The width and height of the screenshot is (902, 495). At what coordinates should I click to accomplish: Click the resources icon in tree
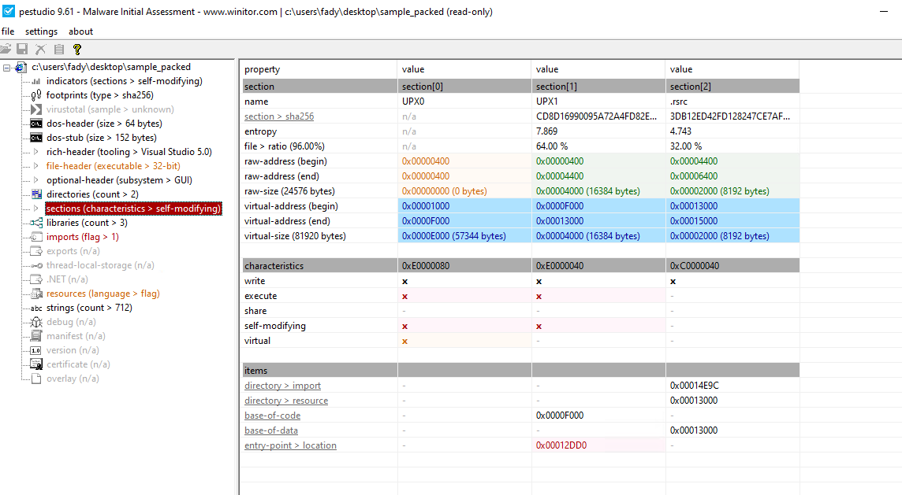coord(36,294)
